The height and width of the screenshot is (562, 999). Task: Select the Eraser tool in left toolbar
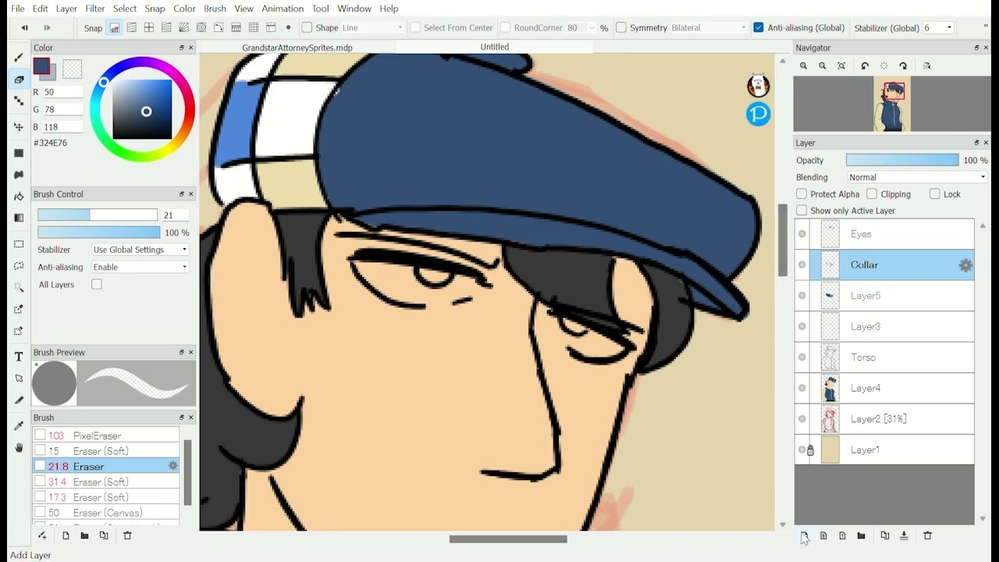coord(19,80)
